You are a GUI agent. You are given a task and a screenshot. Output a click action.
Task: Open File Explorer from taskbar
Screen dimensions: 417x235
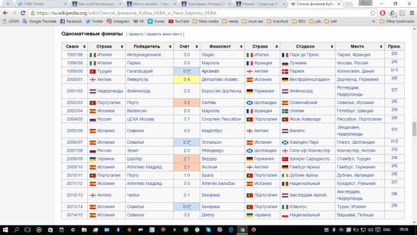84,230
